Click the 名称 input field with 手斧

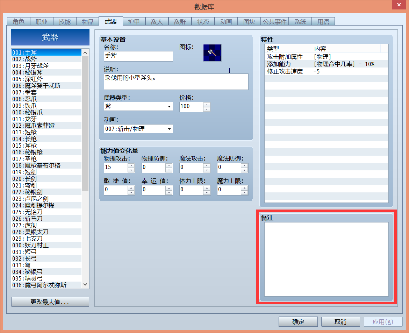138,56
